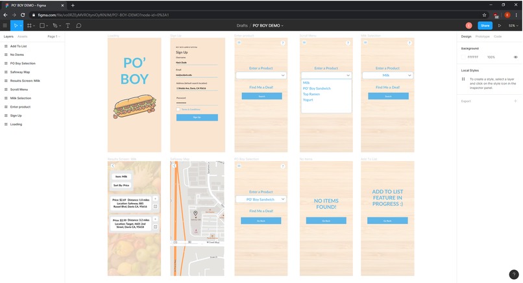Expand the Frame tool dropdown arrow
Viewport: 523px width, 283px height.
pos(34,26)
